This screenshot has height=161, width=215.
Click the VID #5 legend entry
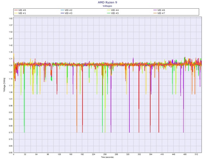pos(113,13)
